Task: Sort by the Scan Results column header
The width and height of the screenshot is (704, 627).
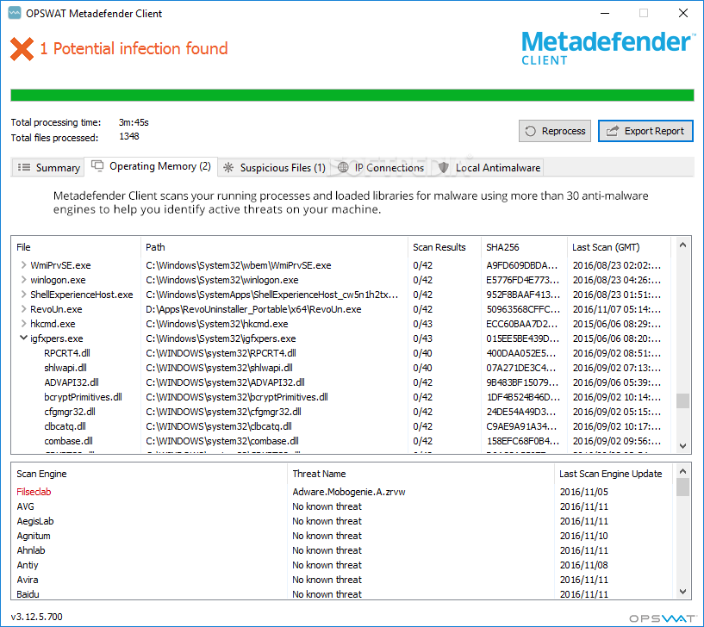Action: click(445, 247)
